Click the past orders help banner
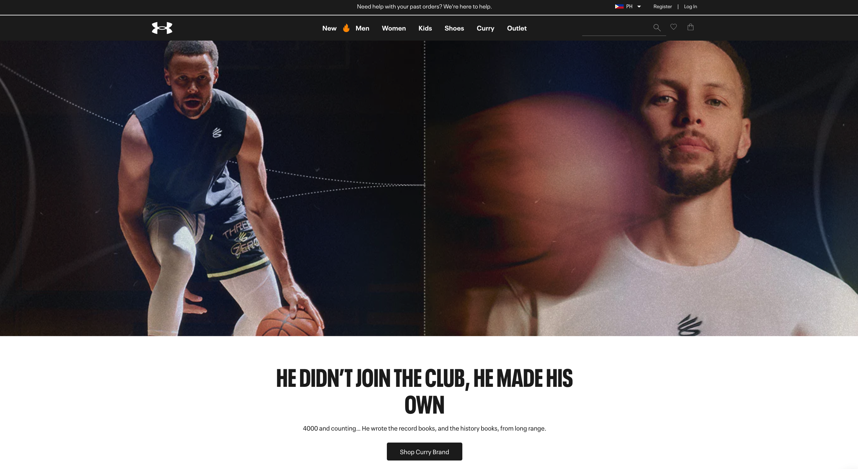 tap(424, 7)
